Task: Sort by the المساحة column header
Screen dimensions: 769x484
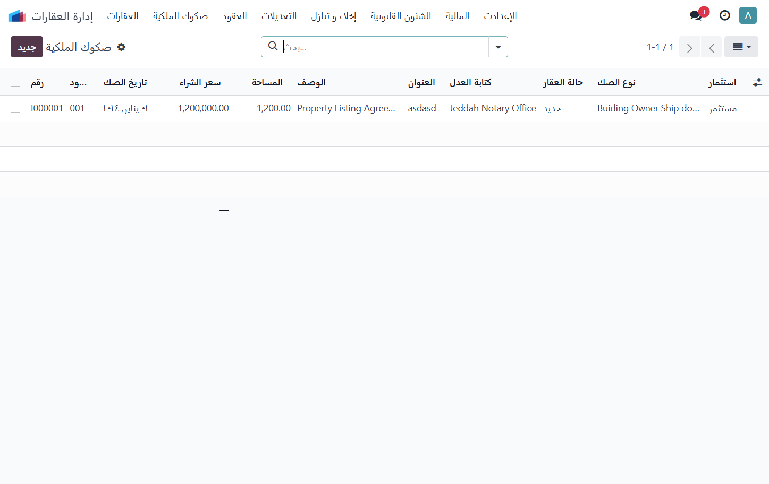Action: [x=267, y=82]
